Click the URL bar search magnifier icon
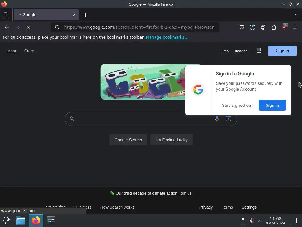The width and height of the screenshot is (302, 227). coord(57,27)
